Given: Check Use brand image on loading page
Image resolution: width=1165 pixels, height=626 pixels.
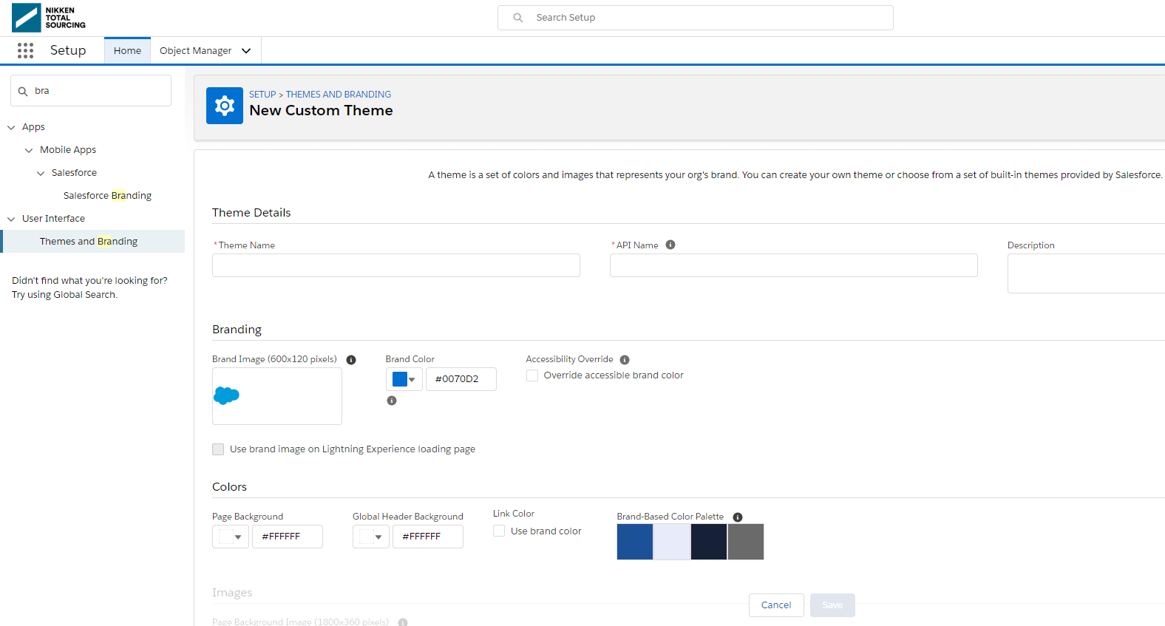Looking at the screenshot, I should click(218, 449).
